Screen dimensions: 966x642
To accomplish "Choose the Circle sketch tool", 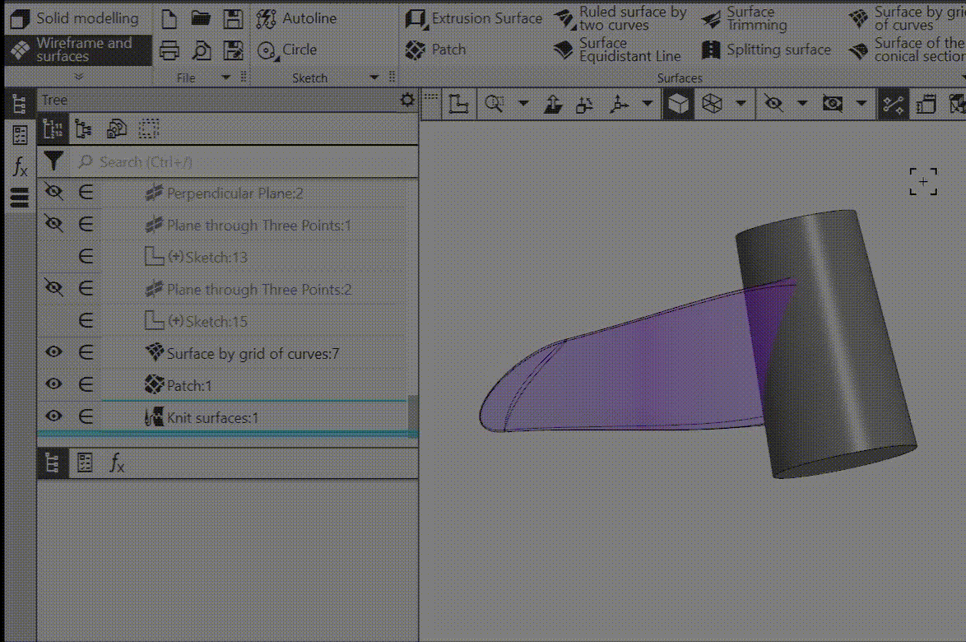I will coord(288,50).
